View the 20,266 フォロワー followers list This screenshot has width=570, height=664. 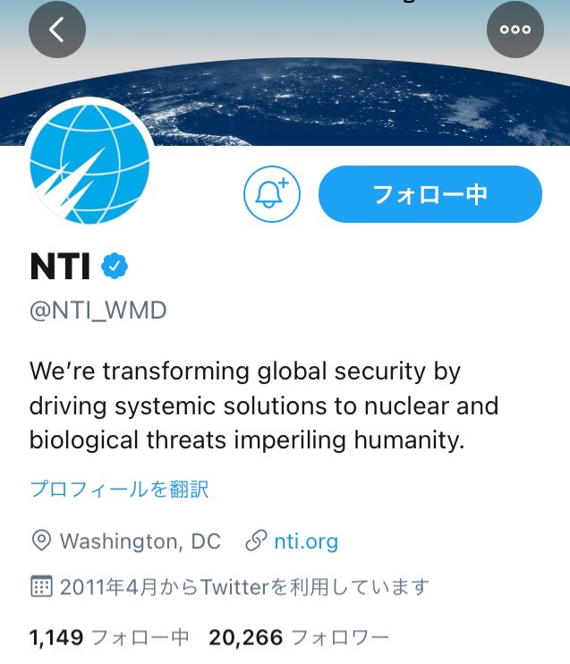coord(299,637)
